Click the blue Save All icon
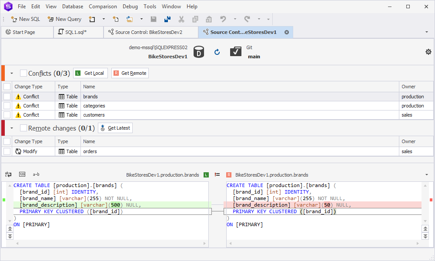 [x=167, y=19]
